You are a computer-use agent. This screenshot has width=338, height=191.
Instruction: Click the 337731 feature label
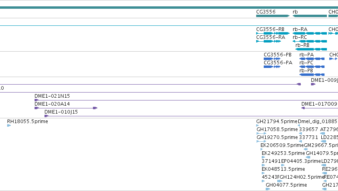pyautogui.click(x=309, y=137)
